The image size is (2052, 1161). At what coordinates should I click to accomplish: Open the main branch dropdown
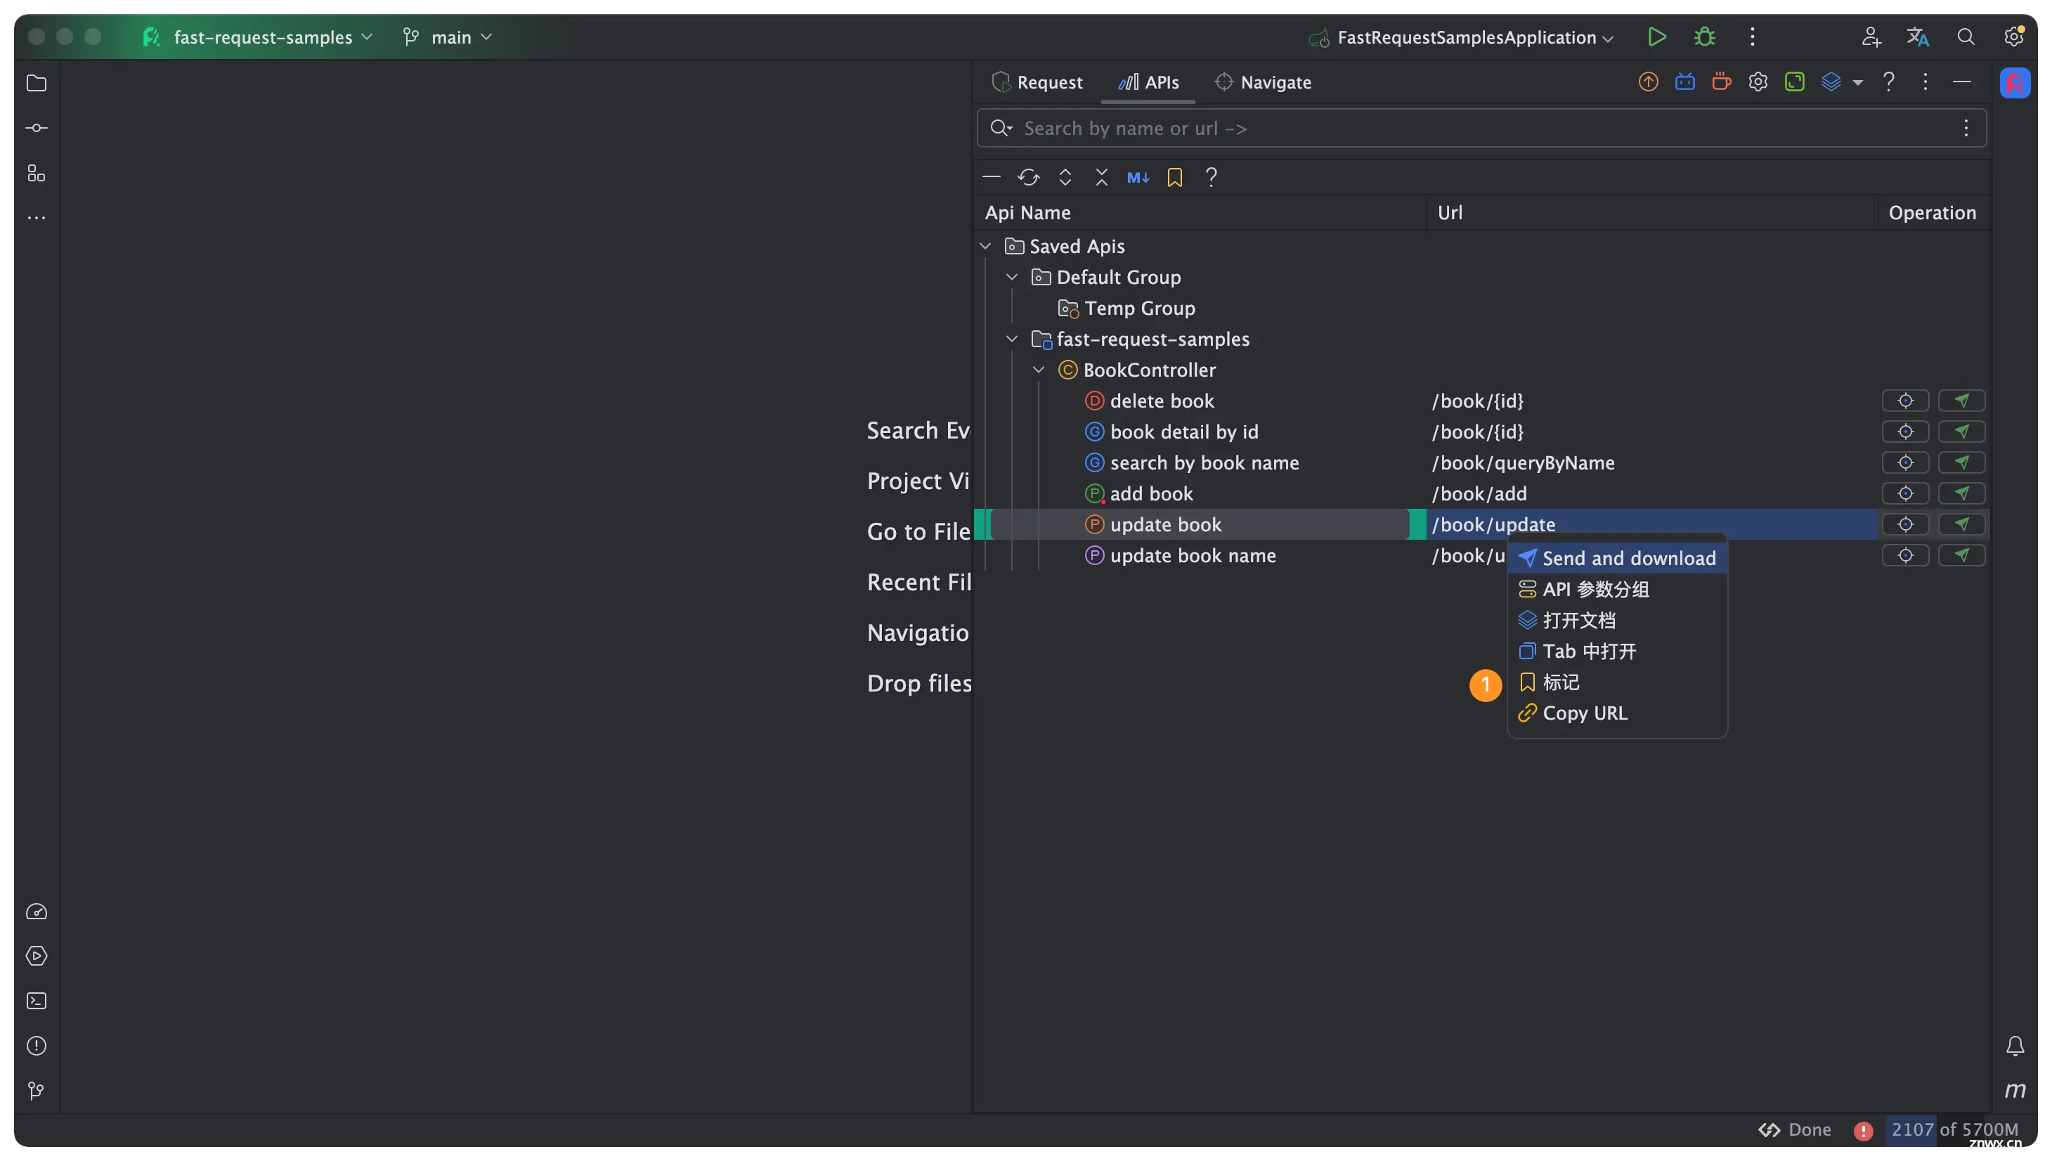[x=447, y=37]
